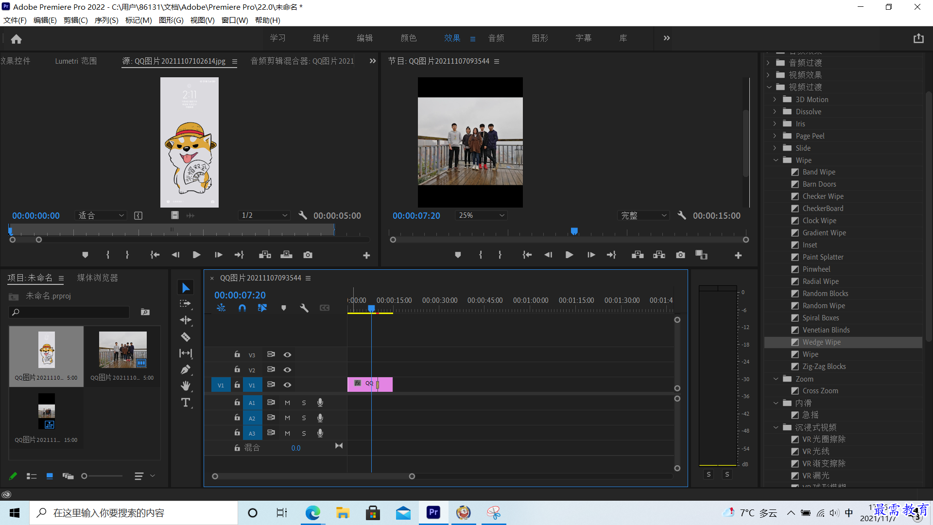Play the Program monitor
Image resolution: width=933 pixels, height=525 pixels.
pyautogui.click(x=569, y=255)
